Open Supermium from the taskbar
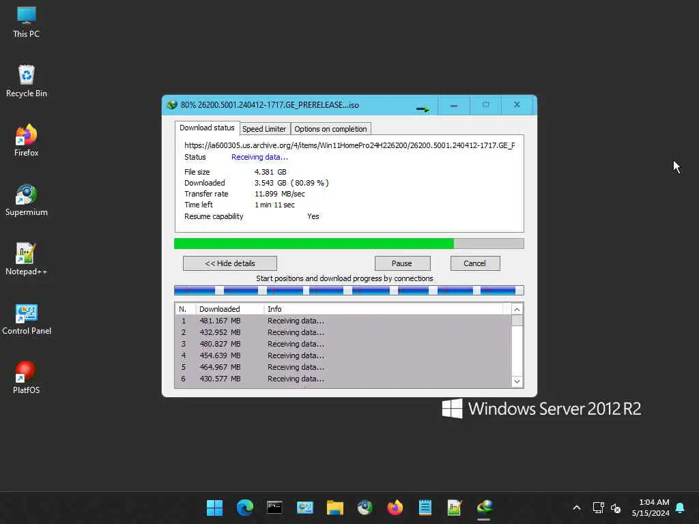Screen dimensions: 699x524 (x=365, y=508)
